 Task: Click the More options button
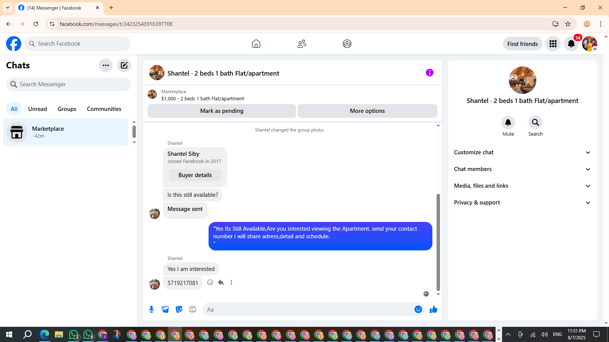(367, 111)
